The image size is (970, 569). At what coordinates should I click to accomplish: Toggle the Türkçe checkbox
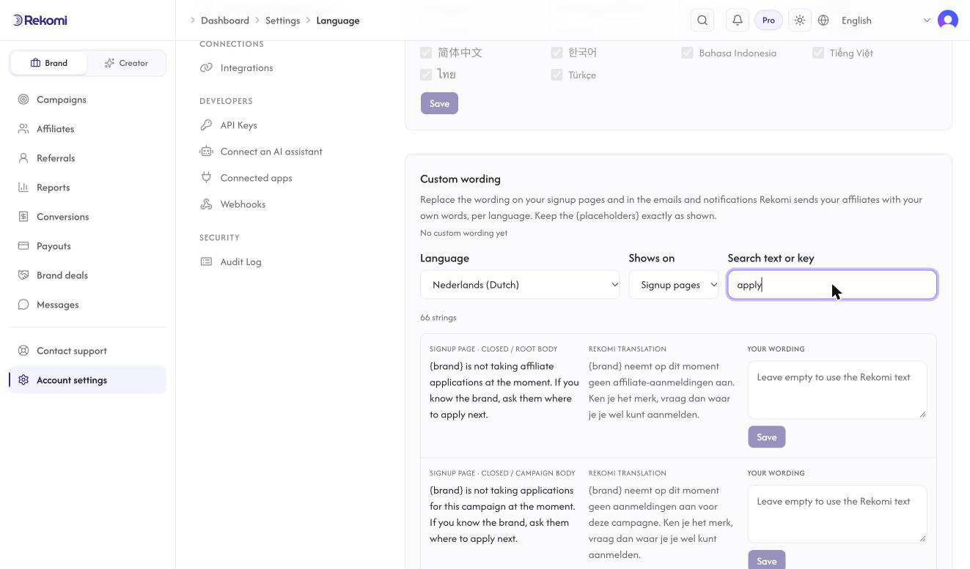[x=556, y=75]
